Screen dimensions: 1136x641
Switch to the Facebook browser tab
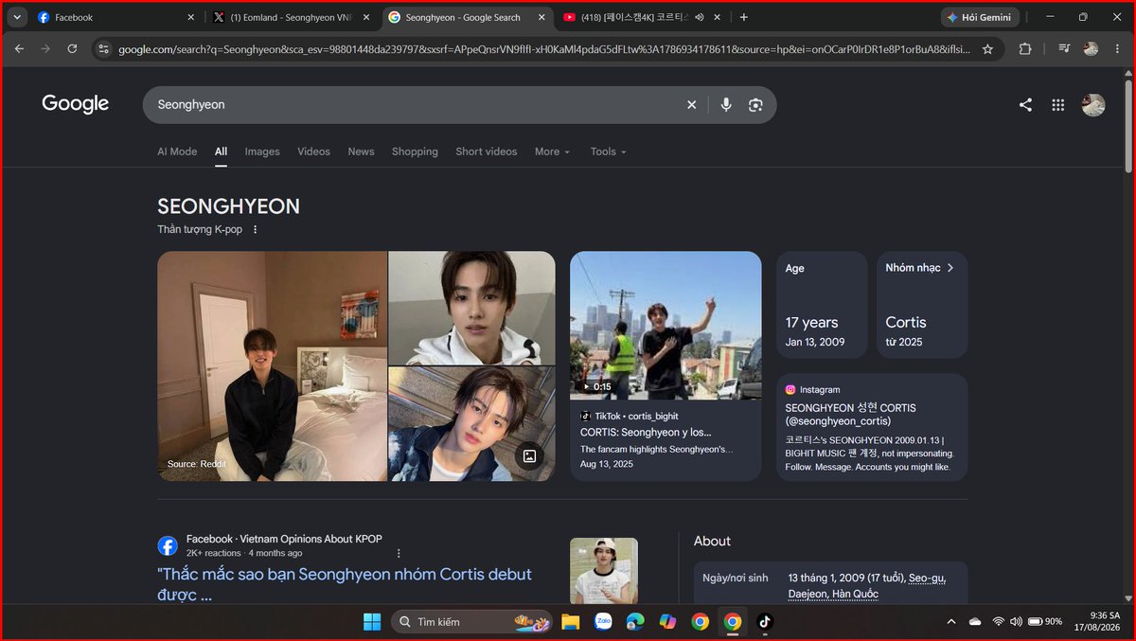click(x=115, y=17)
